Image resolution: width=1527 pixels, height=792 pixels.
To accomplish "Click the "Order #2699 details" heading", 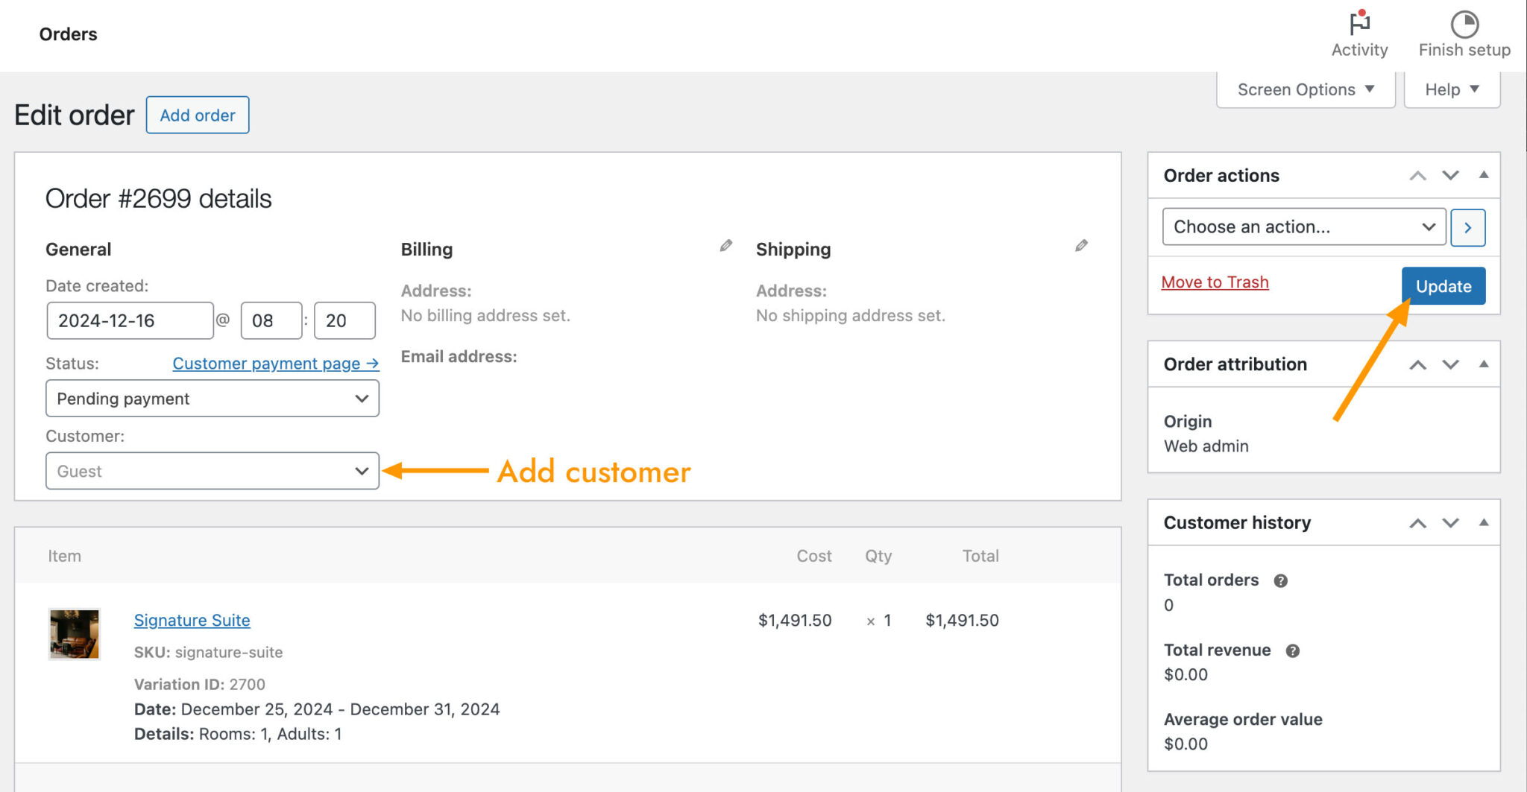I will click(158, 199).
